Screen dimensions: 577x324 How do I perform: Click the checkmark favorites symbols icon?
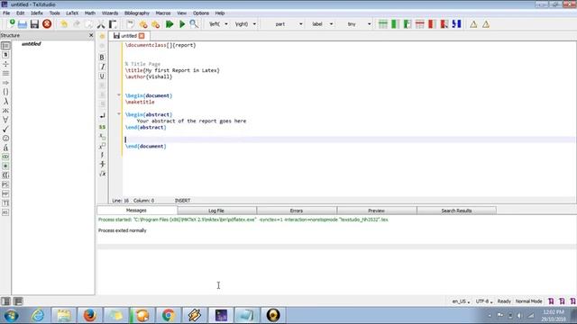pyautogui.click(x=5, y=129)
